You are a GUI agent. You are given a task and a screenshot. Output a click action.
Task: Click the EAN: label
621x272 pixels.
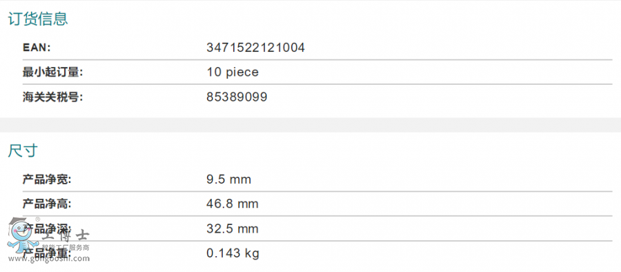(37, 48)
